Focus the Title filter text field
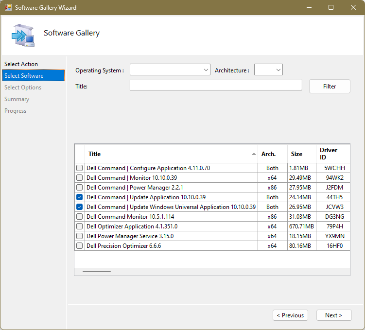The image size is (365, 330). point(216,85)
